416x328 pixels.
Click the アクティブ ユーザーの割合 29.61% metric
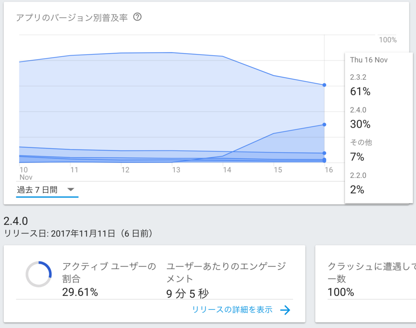(x=109, y=279)
